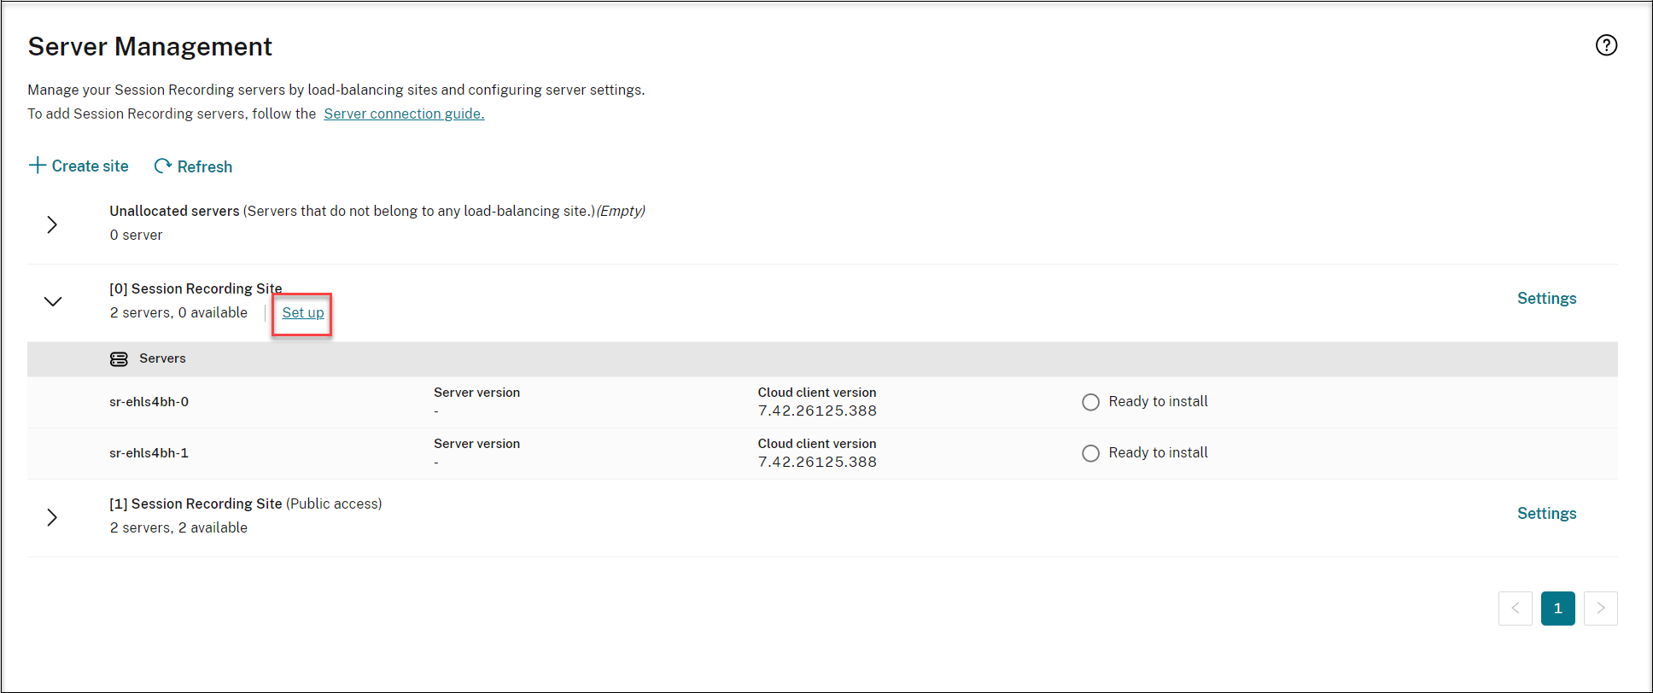Expand the Unallocated servers section
This screenshot has height=693, width=1653.
pyautogui.click(x=52, y=224)
